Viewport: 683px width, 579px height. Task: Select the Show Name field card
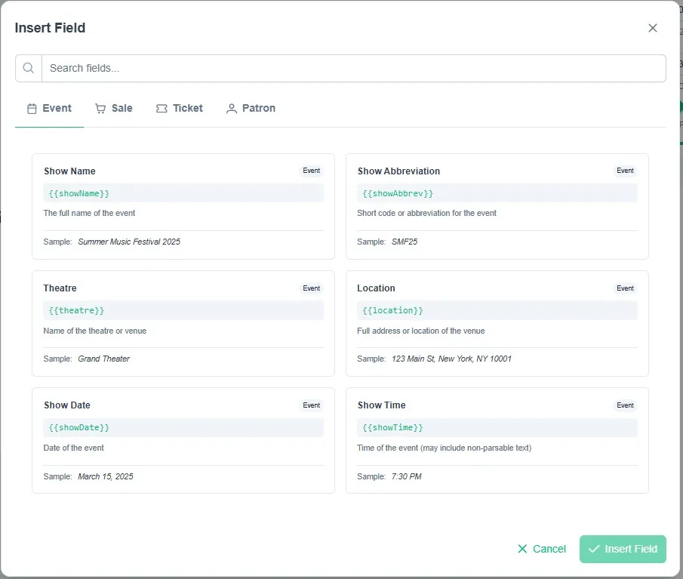183,207
